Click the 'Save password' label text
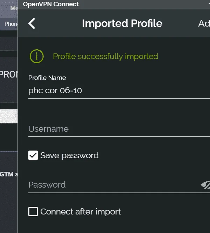210x233 pixels. 69,155
